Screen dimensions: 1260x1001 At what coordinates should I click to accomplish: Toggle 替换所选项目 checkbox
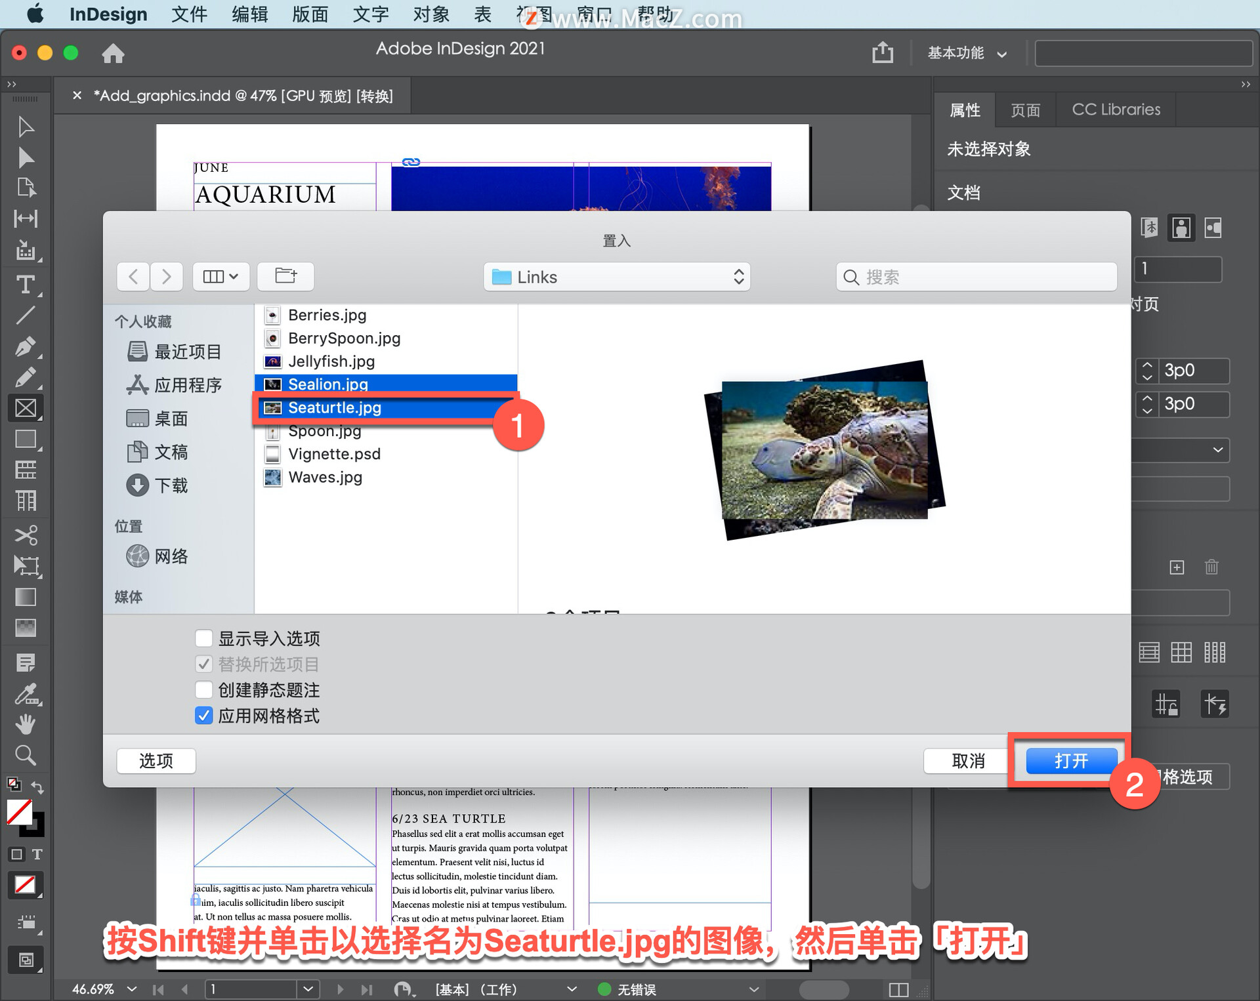203,664
